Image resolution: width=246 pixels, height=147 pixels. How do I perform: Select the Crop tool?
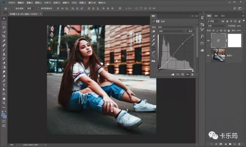click(4, 36)
